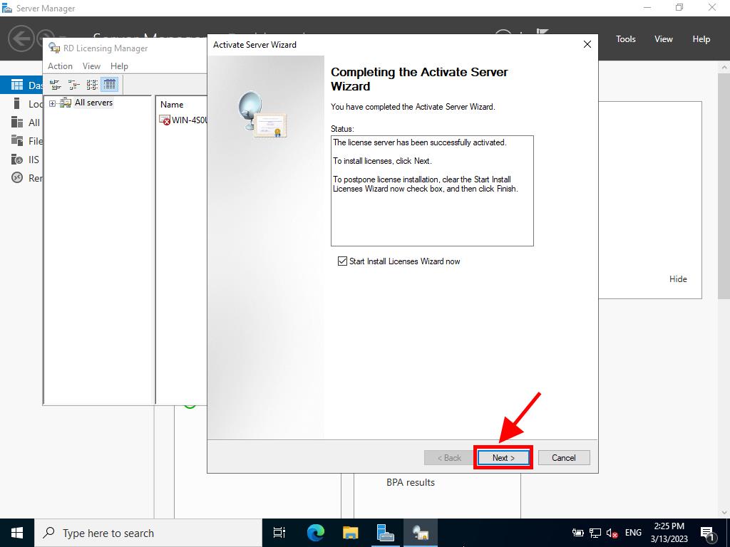Open the View menu in RD Licensing Manager

(91, 66)
